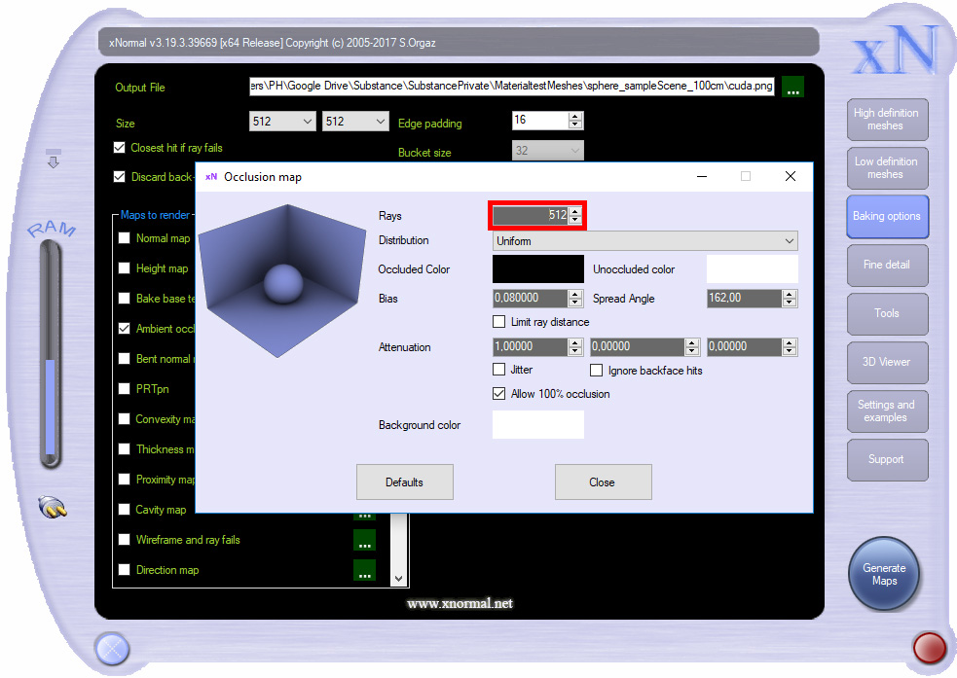Viewport: 957px width, 678px height.
Task: Switch to High definition meshes tab
Action: pyautogui.click(x=885, y=120)
